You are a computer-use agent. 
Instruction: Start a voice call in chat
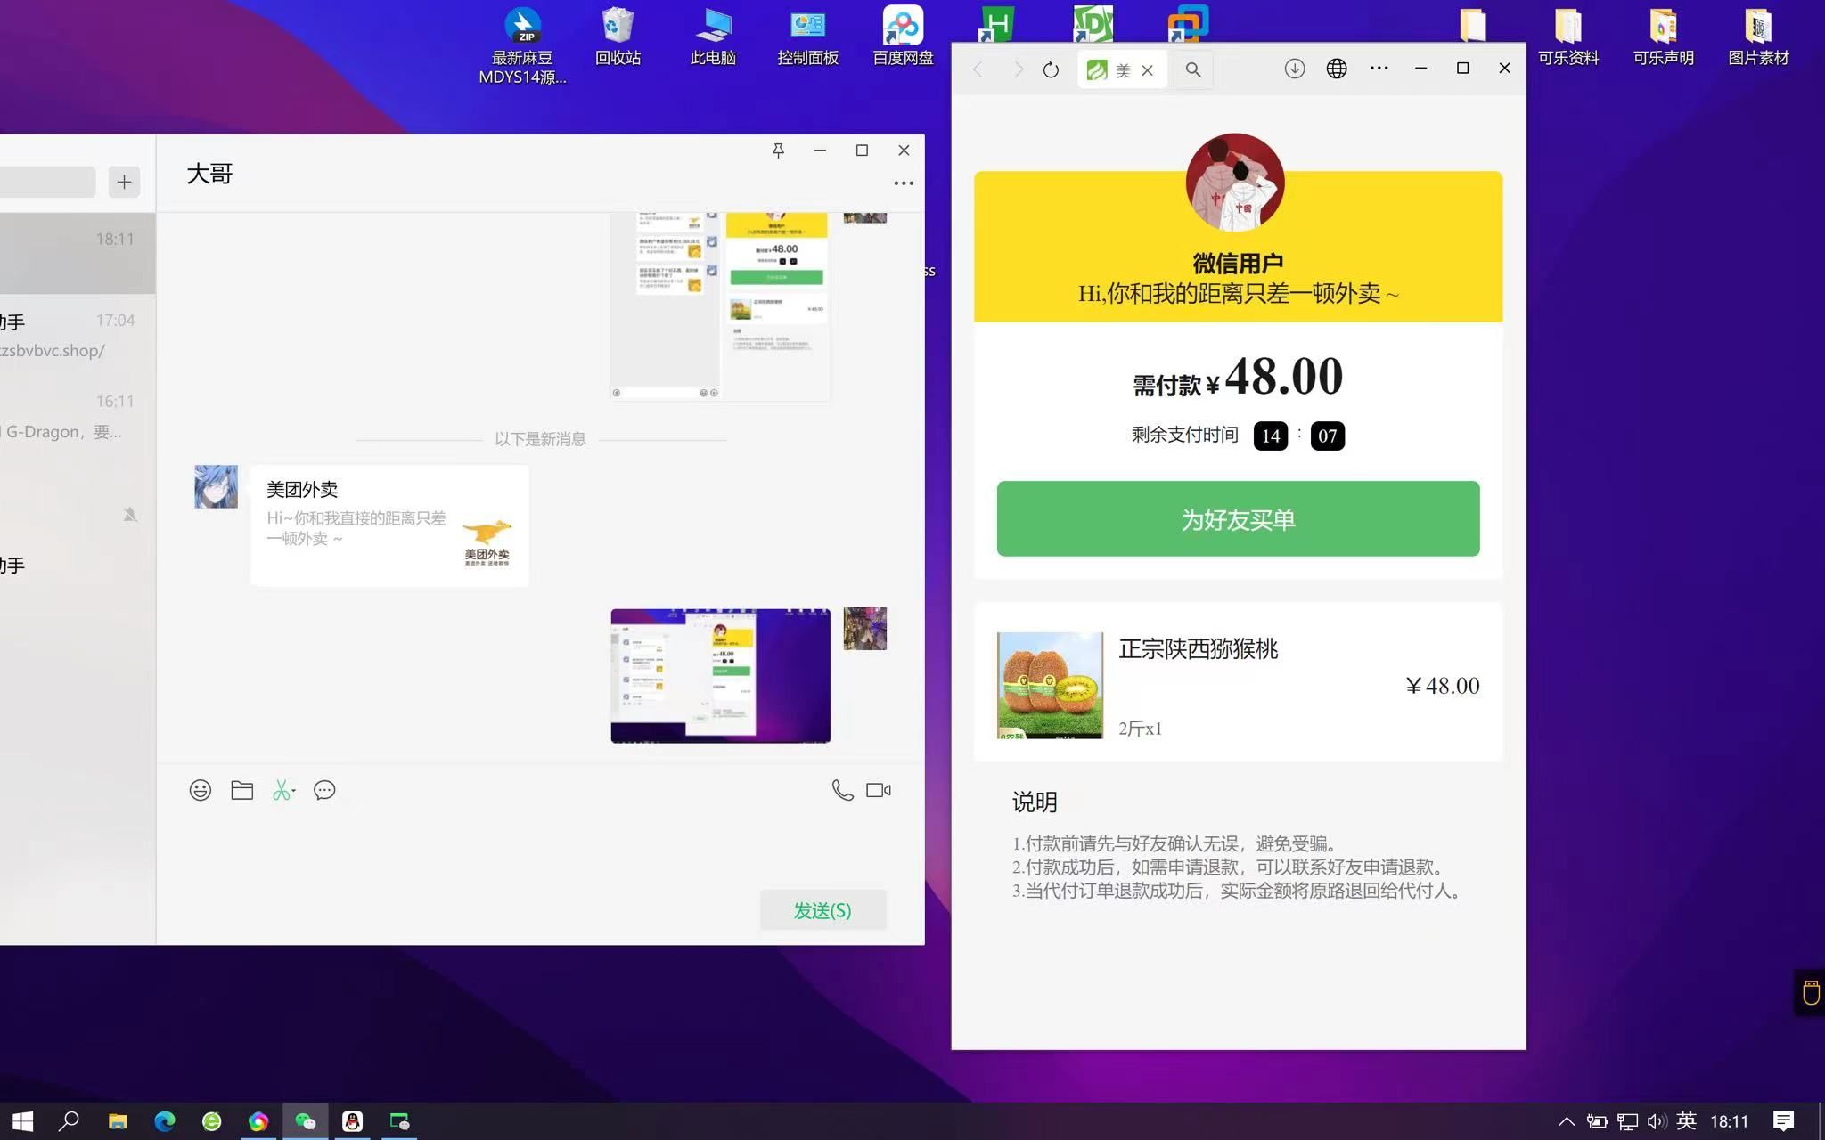tap(842, 790)
